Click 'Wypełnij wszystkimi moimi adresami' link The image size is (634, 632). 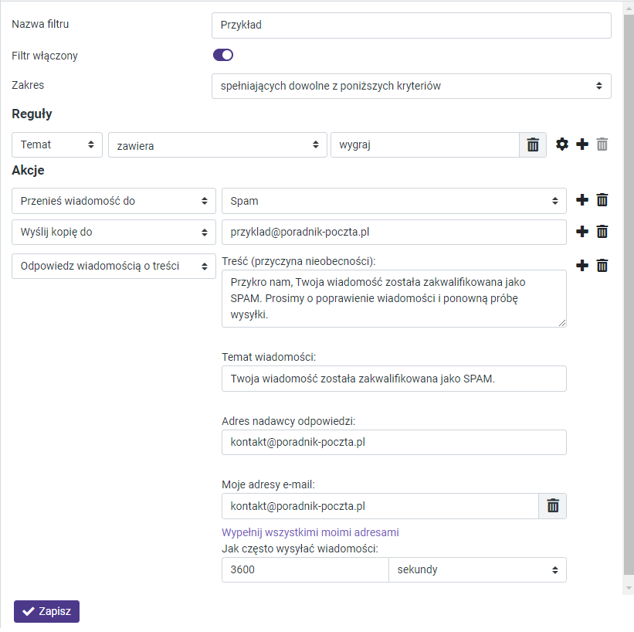[x=310, y=532]
